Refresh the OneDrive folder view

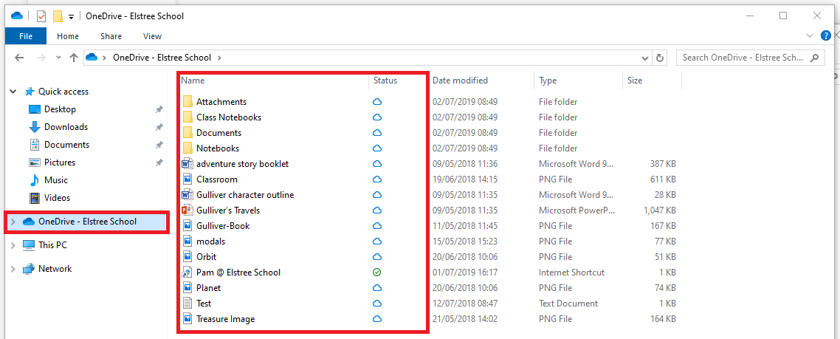pos(660,58)
